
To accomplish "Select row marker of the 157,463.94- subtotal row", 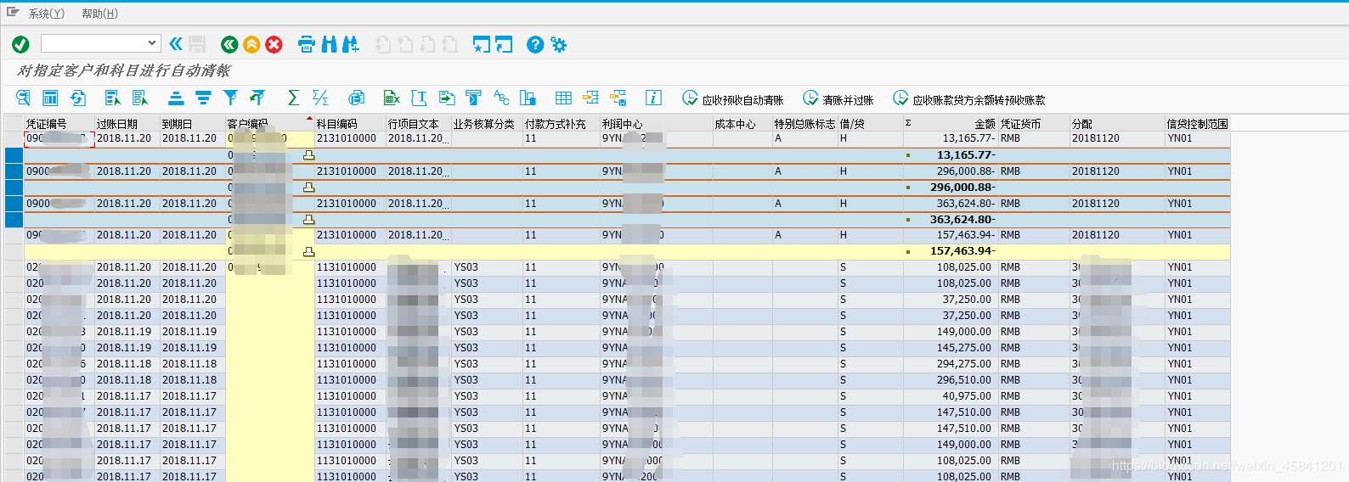I will click(14, 252).
